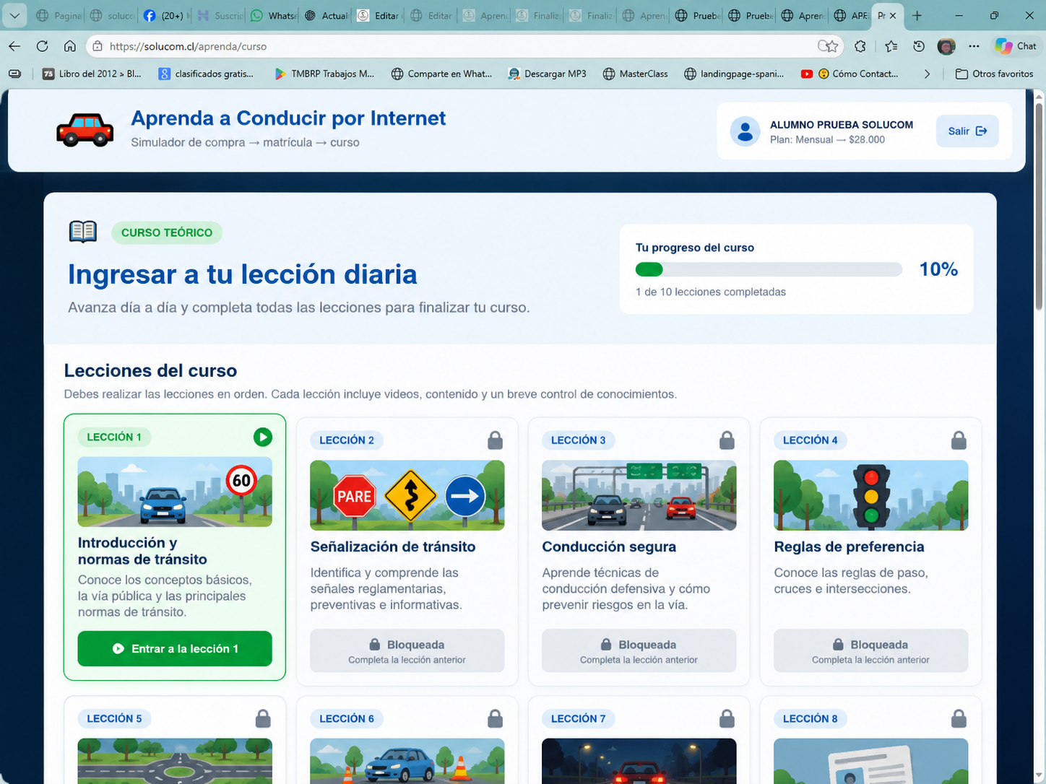The width and height of the screenshot is (1046, 784).
Task: Click the lock icon on Lección 8 card
Action: (959, 718)
